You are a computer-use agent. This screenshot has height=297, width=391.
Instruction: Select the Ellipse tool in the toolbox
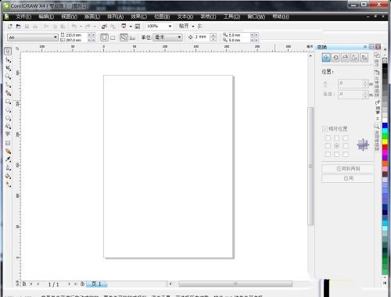click(8, 109)
